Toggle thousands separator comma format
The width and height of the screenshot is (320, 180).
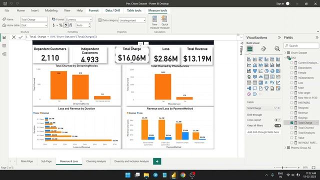[x=65, y=25]
